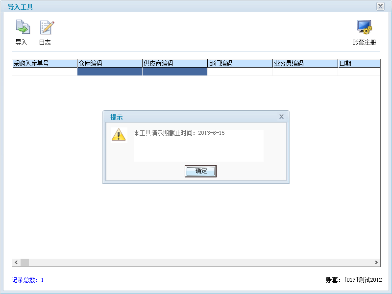Viewport: 392px width, 294px height.
Task: Click the 导入 import icon
Action: [23, 27]
